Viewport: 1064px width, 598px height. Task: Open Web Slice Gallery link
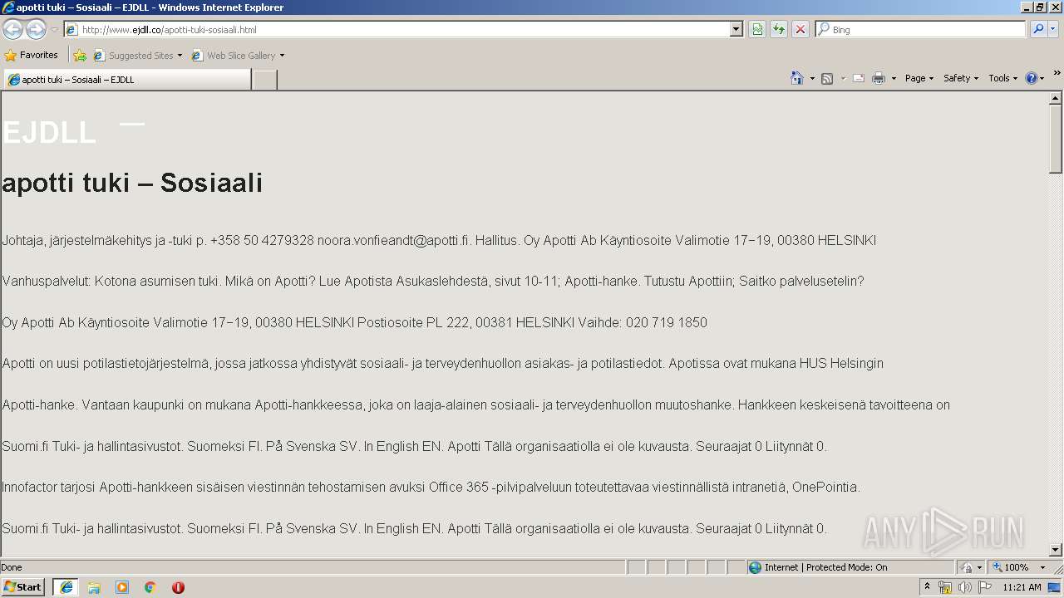[x=234, y=56]
